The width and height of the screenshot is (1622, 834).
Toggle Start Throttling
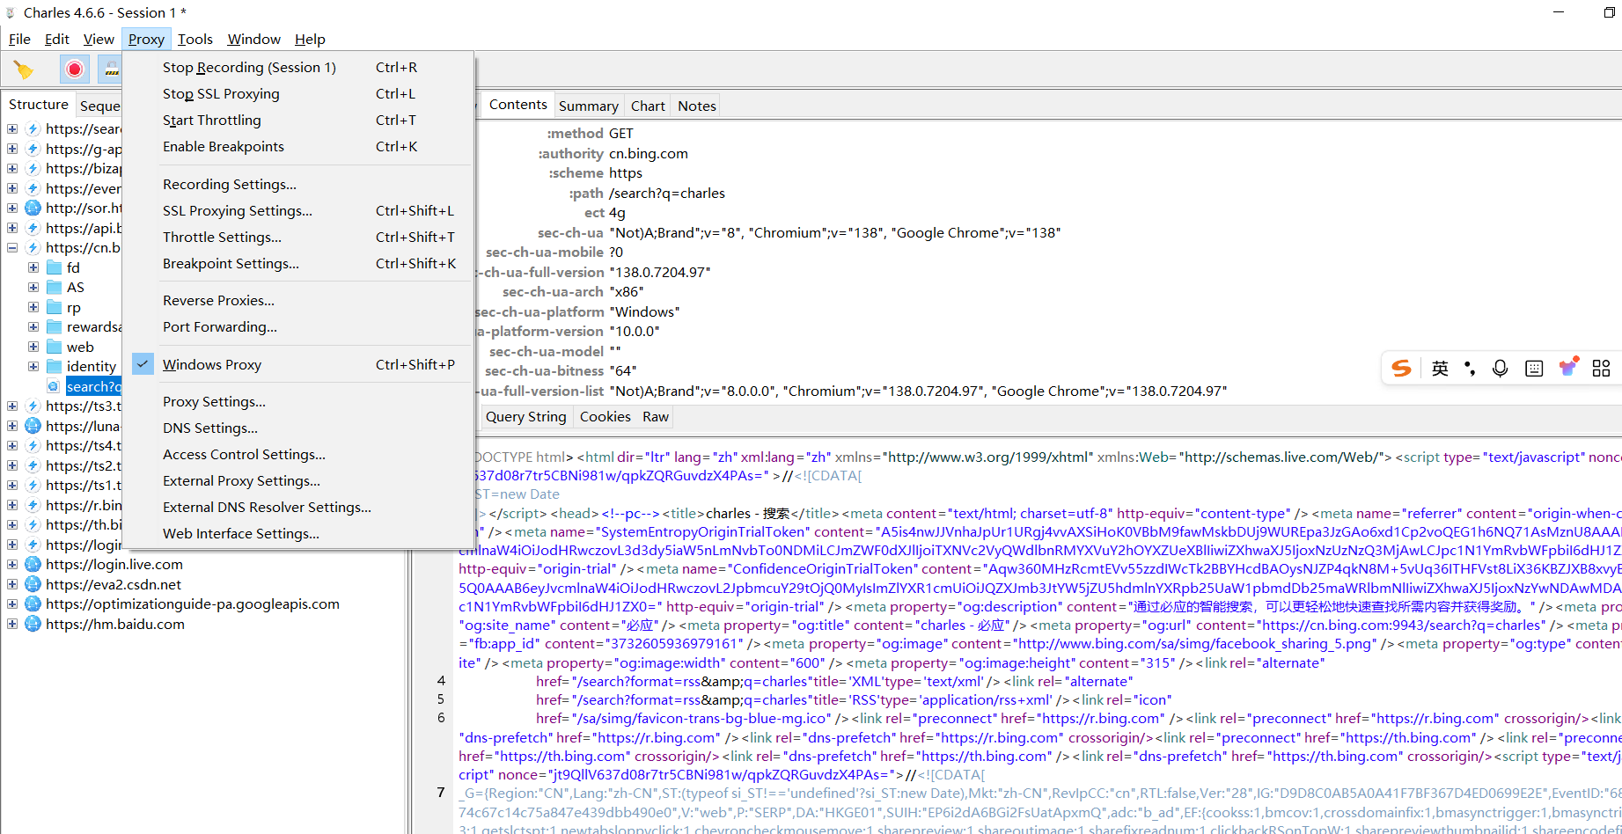(x=297, y=121)
